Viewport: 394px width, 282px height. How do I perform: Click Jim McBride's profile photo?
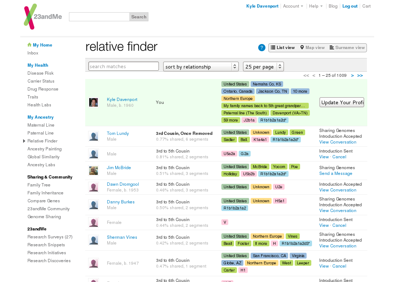pos(94,171)
